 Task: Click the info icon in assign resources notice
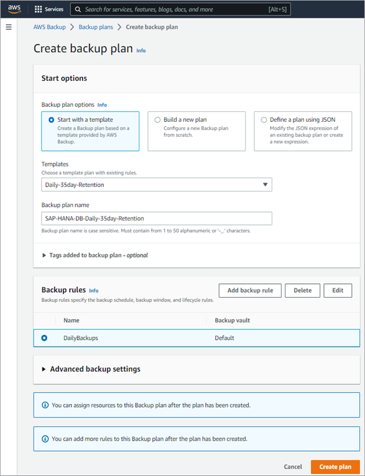pos(45,405)
